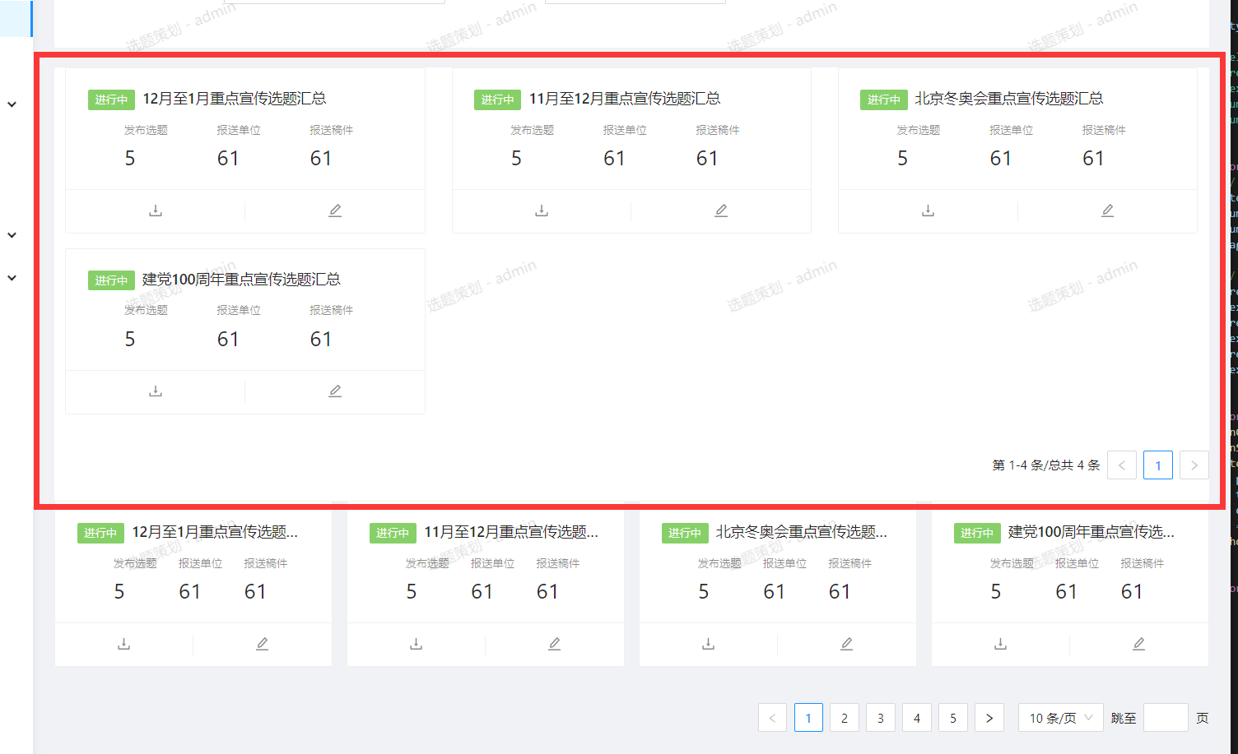The height and width of the screenshot is (754, 1238).
Task: Go to page 5 in bottom pagination
Action: tap(952, 717)
